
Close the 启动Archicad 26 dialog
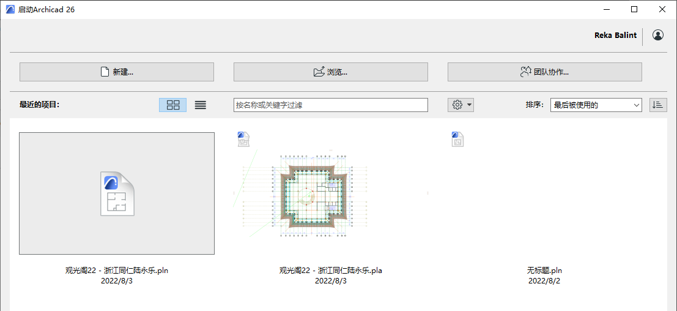(662, 10)
